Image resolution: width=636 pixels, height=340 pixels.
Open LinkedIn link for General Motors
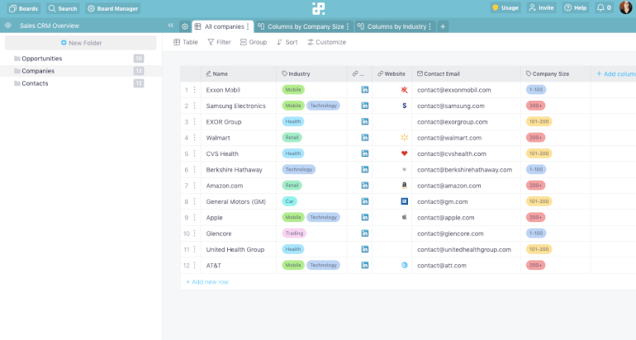(x=365, y=201)
